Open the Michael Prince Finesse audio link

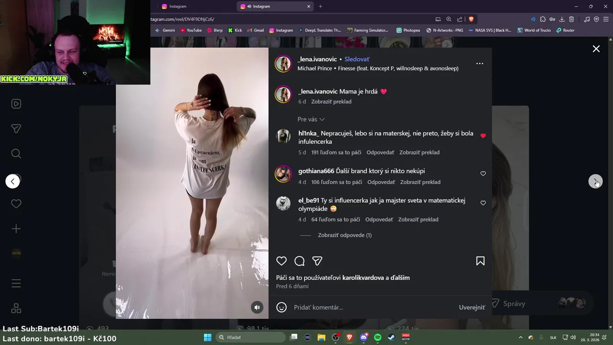point(378,69)
